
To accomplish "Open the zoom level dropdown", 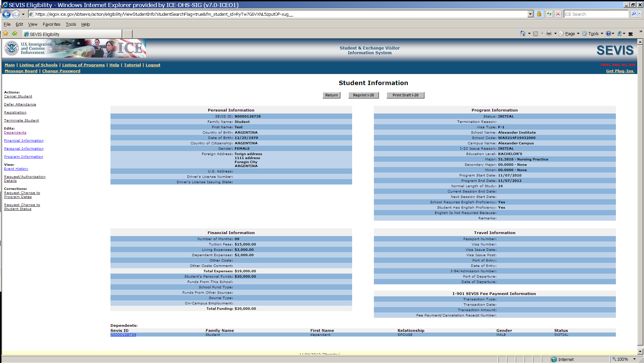I will (x=634, y=359).
